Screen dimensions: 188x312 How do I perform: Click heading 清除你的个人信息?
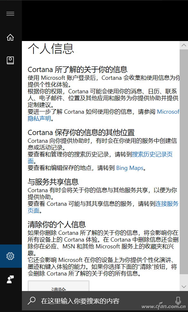57,224
